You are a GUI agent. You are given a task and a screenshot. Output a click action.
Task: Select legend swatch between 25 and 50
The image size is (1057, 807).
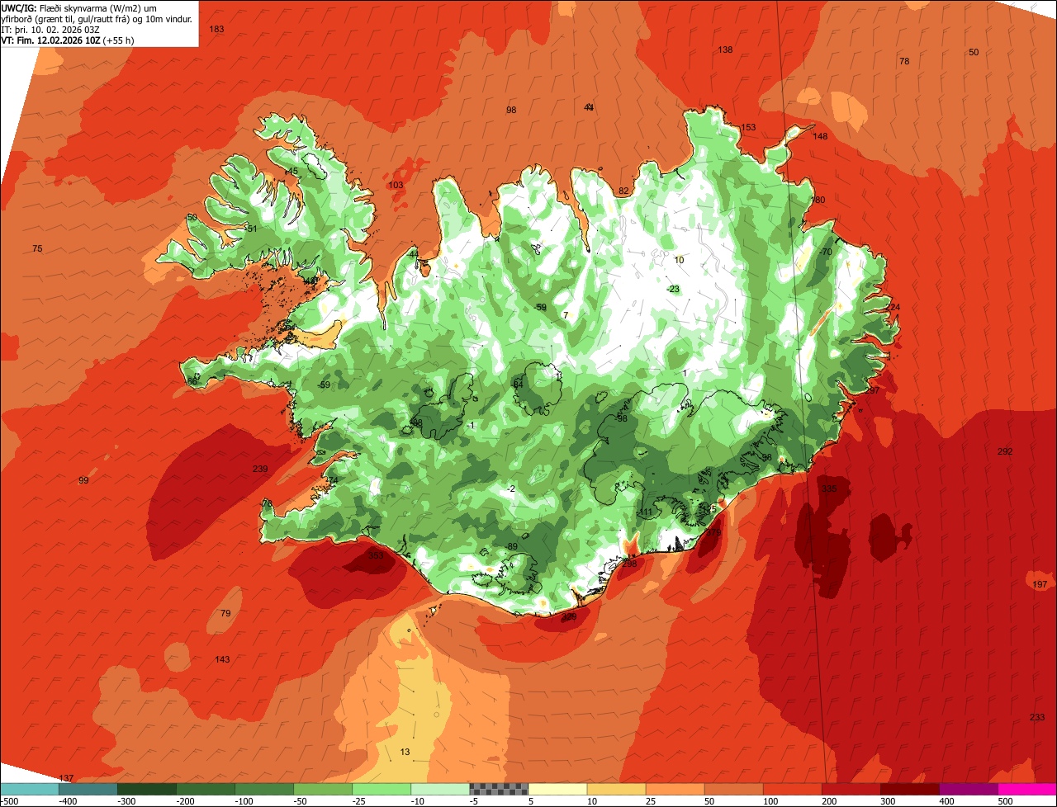coord(675,789)
